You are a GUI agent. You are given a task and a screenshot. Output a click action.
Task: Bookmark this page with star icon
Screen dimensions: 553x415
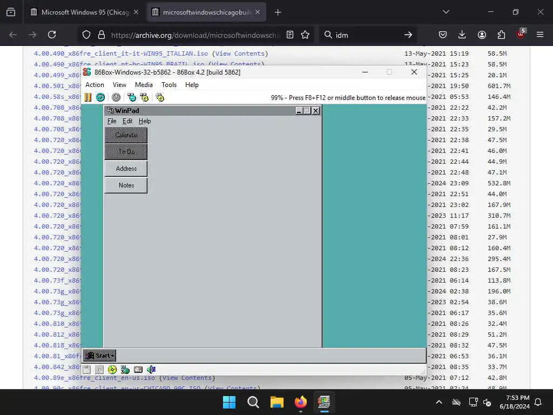coord(305,35)
